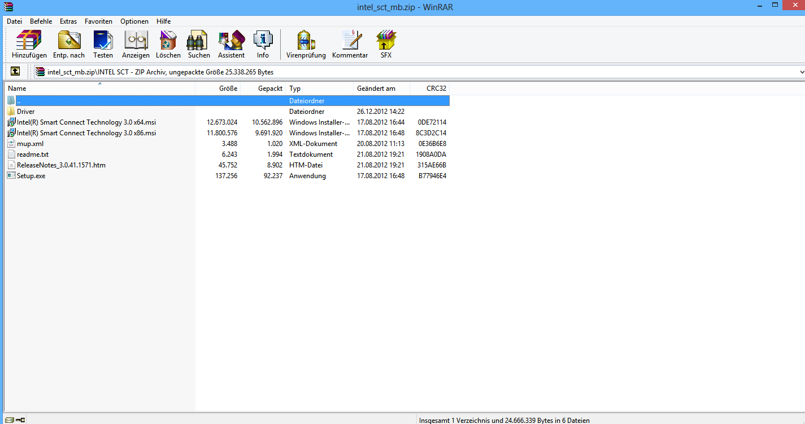
Task: Click Anwendung type cell
Action: click(x=308, y=175)
